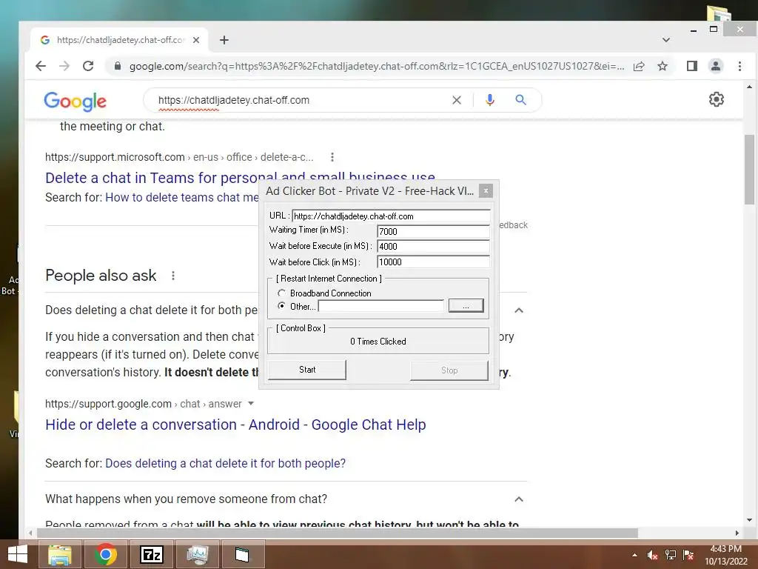Open 'Hide or delete a conversation' result

tap(235, 425)
